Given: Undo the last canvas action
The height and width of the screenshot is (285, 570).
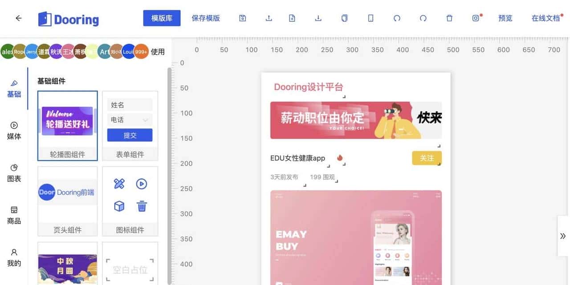Looking at the screenshot, I should pyautogui.click(x=396, y=18).
